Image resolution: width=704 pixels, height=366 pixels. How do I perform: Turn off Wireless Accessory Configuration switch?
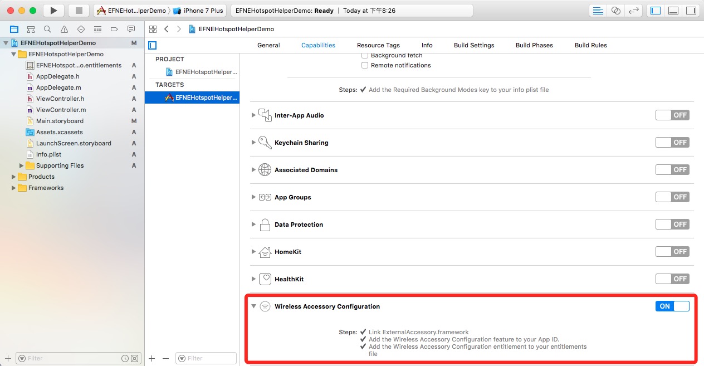pos(672,306)
